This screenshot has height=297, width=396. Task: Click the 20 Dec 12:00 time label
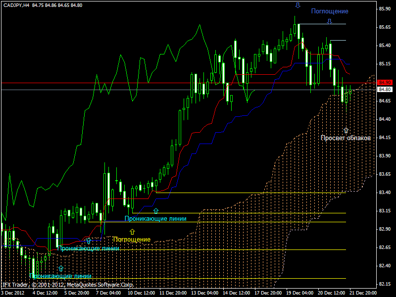point(331,293)
